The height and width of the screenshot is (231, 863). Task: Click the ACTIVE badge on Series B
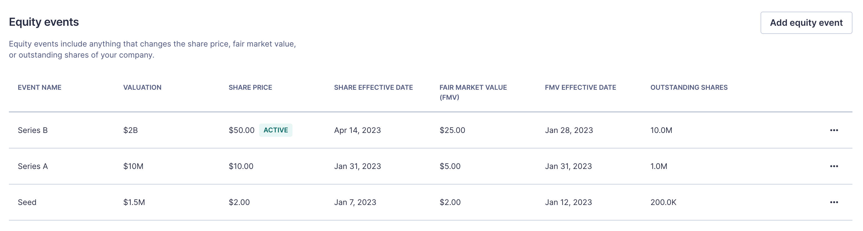click(275, 130)
